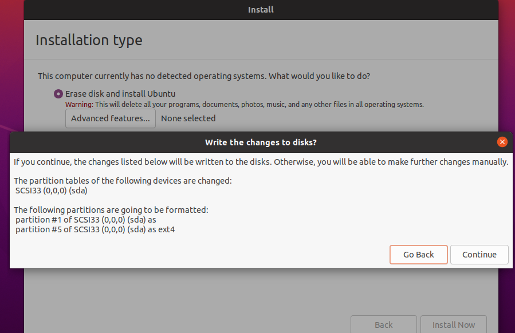Select Erase disk and install Ubuntu radio button
The height and width of the screenshot is (333, 515).
58,94
